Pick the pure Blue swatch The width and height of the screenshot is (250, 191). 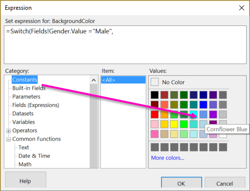(203, 105)
